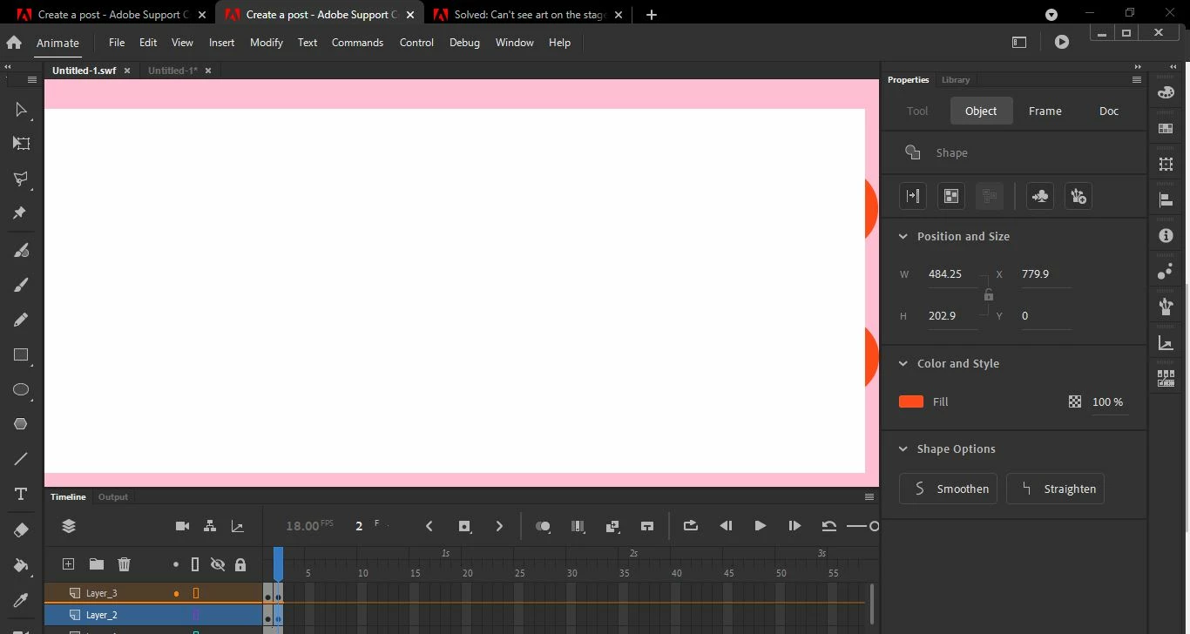Screen dimensions: 1190x634
Task: Toggle the width and height link lock
Action: click(988, 294)
